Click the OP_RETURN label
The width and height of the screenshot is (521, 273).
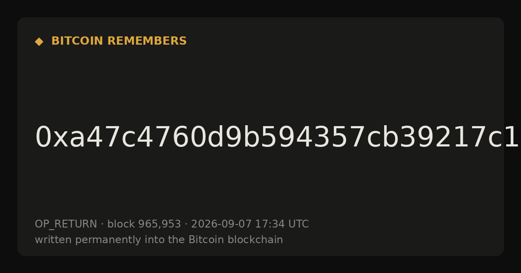(66, 224)
